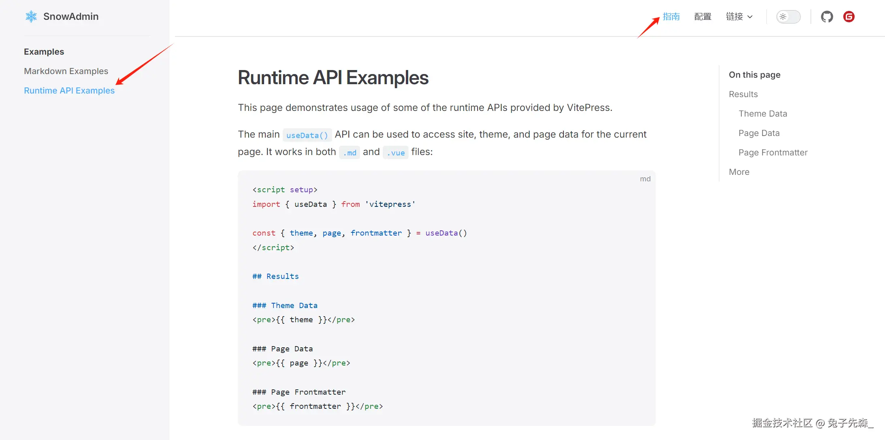The image size is (885, 440).
Task: Toggle the dark mode appearance switch
Action: pyautogui.click(x=788, y=17)
